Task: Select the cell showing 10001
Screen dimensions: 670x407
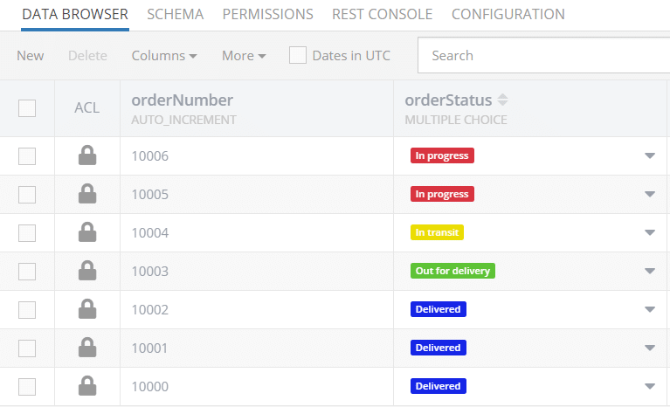Action: [x=257, y=348]
